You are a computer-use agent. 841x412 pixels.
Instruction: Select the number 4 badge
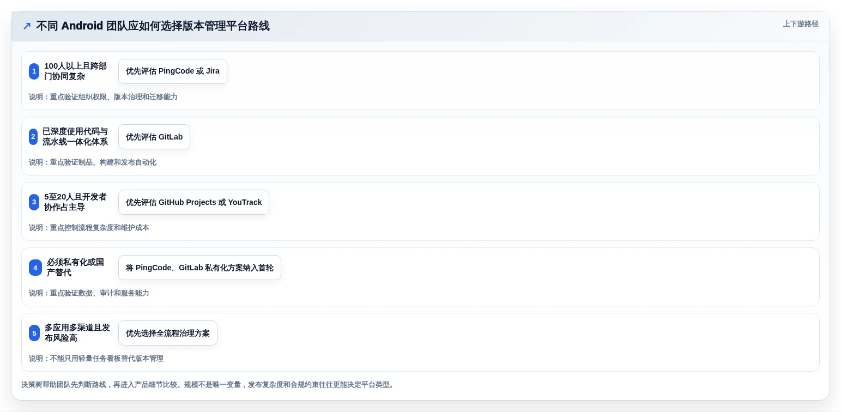pyautogui.click(x=35, y=268)
